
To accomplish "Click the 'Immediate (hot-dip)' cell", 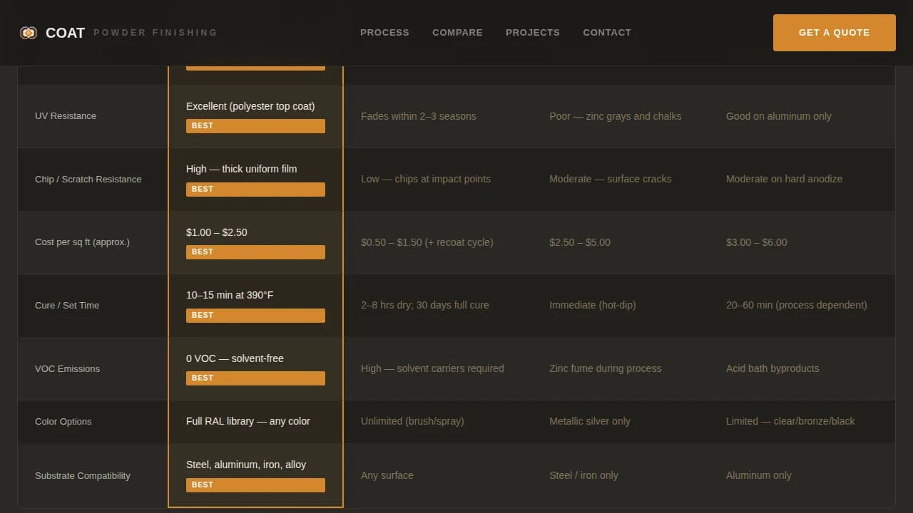I will click(x=592, y=305).
